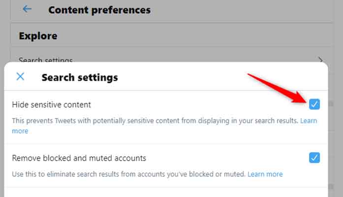Click the blocked or muted accounts description text

click(128, 174)
